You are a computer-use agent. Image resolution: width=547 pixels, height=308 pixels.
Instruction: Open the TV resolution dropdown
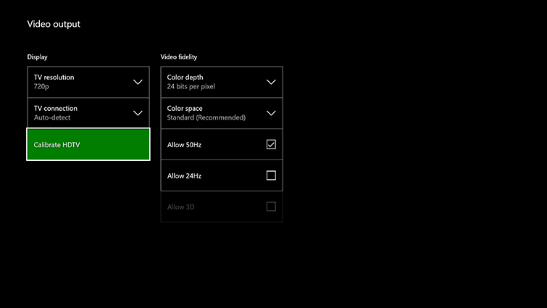pos(88,82)
